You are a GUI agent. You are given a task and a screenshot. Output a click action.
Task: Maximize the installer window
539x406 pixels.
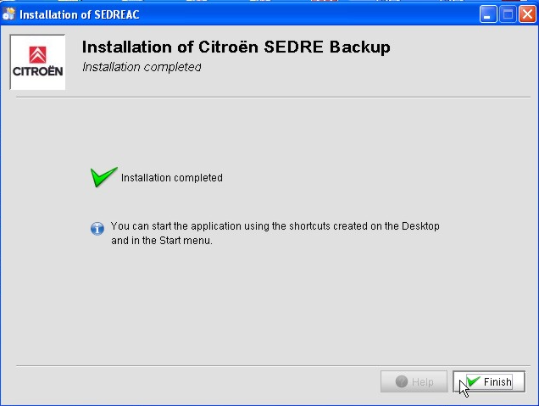pos(508,14)
